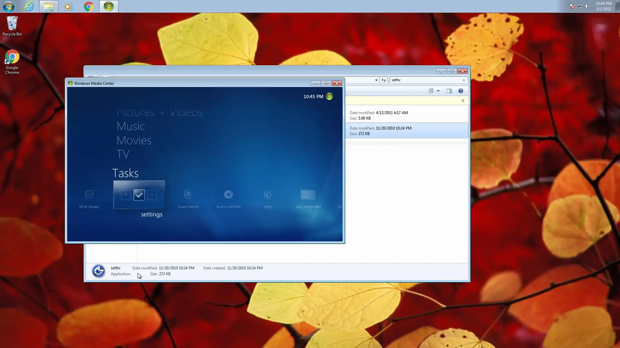Viewport: 620px width, 348px height.
Task: Click the refresh button beside address bar
Action: pyautogui.click(x=384, y=80)
